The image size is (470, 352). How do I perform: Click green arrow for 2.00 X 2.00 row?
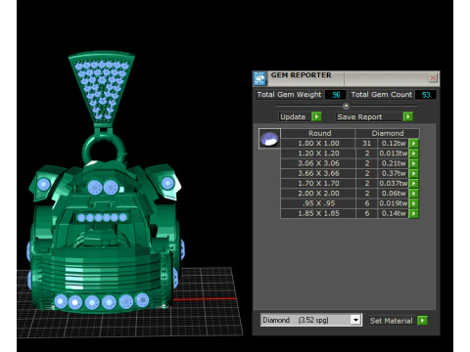[414, 194]
